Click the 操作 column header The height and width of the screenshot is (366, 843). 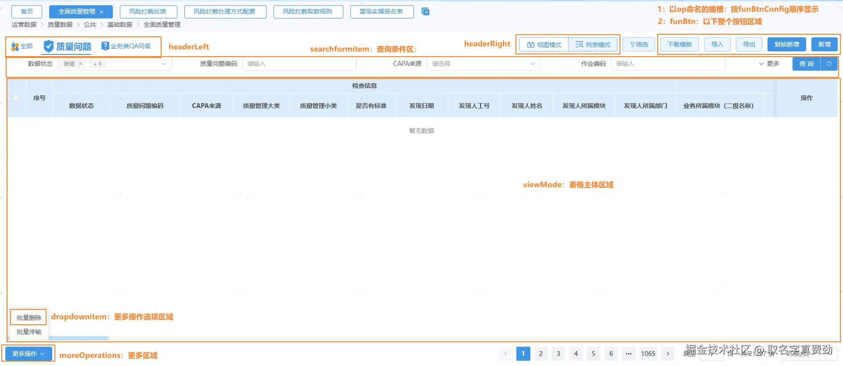[x=807, y=98]
